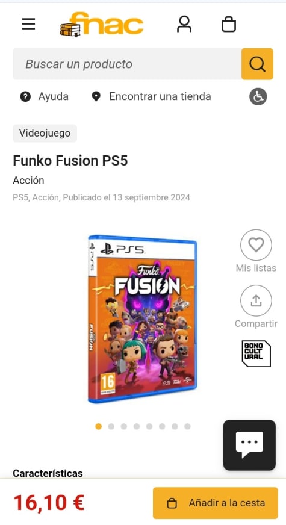Open the user account icon

pyautogui.click(x=184, y=24)
